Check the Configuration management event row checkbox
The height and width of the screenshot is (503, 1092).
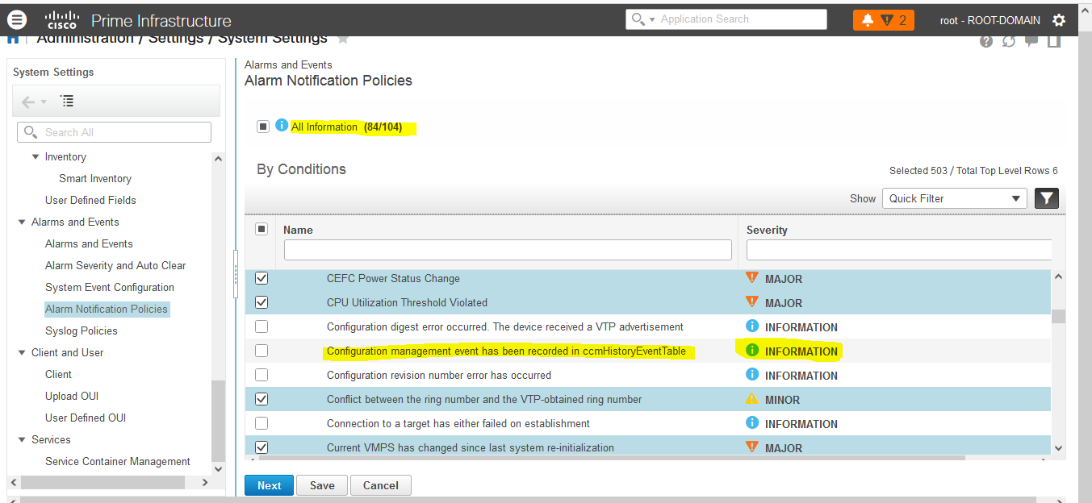[261, 351]
